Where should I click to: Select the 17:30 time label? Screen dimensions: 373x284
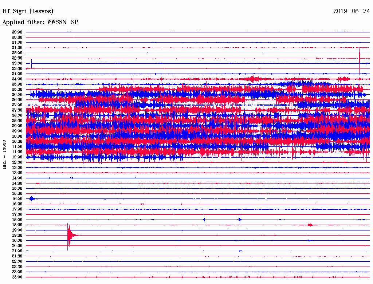(17, 214)
